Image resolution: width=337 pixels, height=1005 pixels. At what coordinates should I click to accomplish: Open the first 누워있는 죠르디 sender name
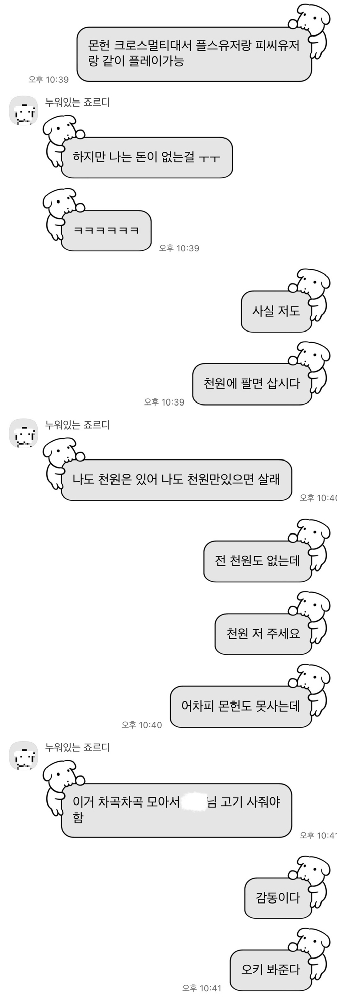77,103
